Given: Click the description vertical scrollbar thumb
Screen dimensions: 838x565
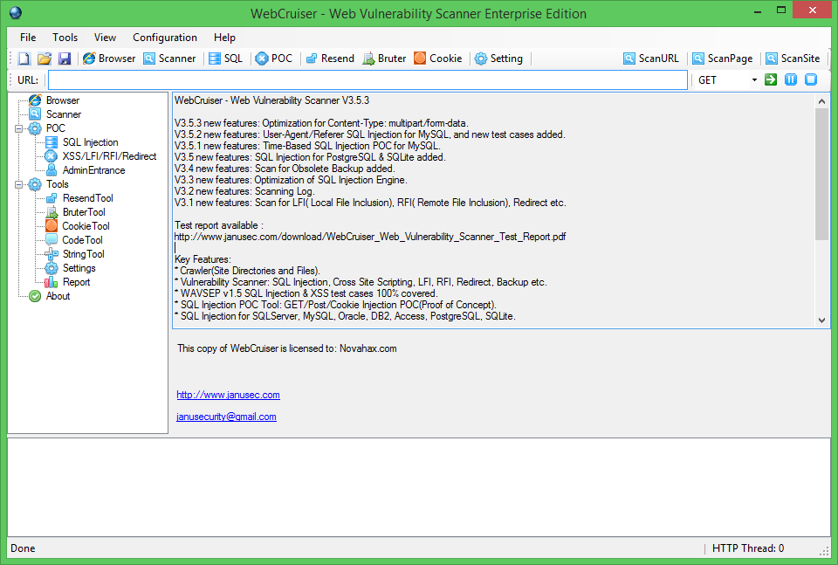Looking at the screenshot, I should click(822, 174).
